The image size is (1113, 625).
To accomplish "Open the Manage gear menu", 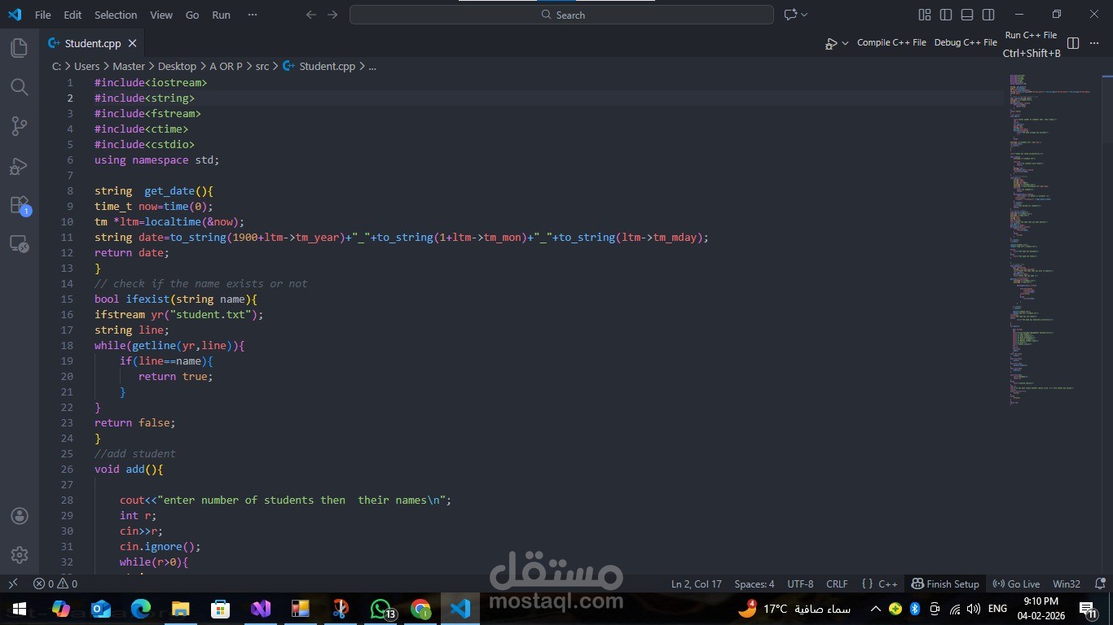I will [x=20, y=555].
